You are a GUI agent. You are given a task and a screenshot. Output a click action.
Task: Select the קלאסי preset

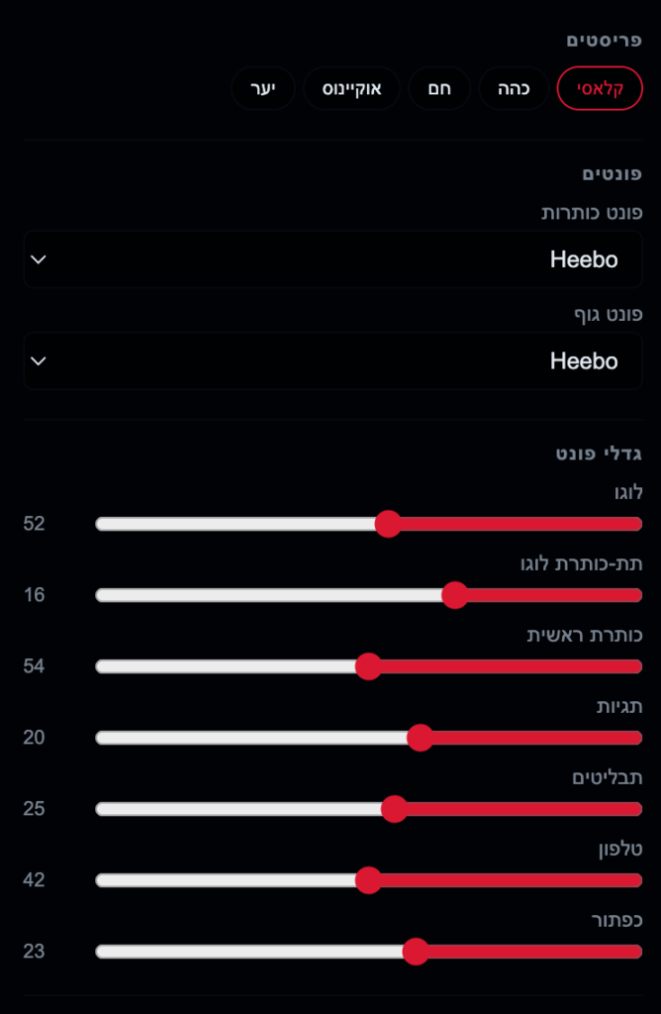pyautogui.click(x=600, y=88)
